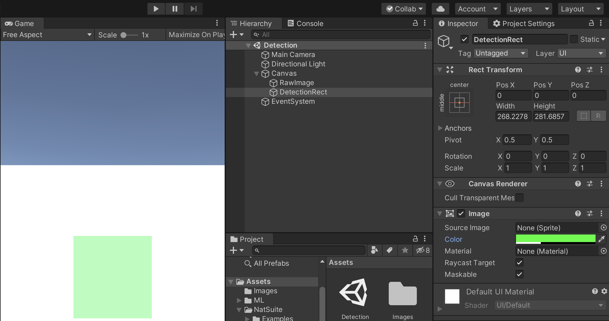This screenshot has width=609, height=321.
Task: Expand the Anchors section
Action: (x=440, y=128)
